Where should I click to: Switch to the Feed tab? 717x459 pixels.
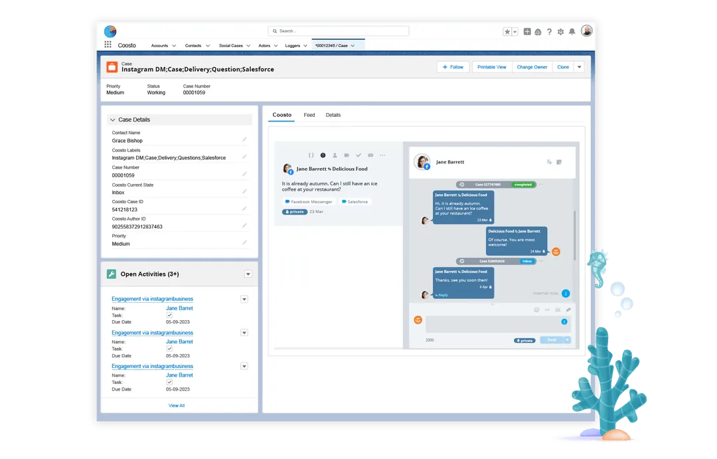(x=309, y=115)
